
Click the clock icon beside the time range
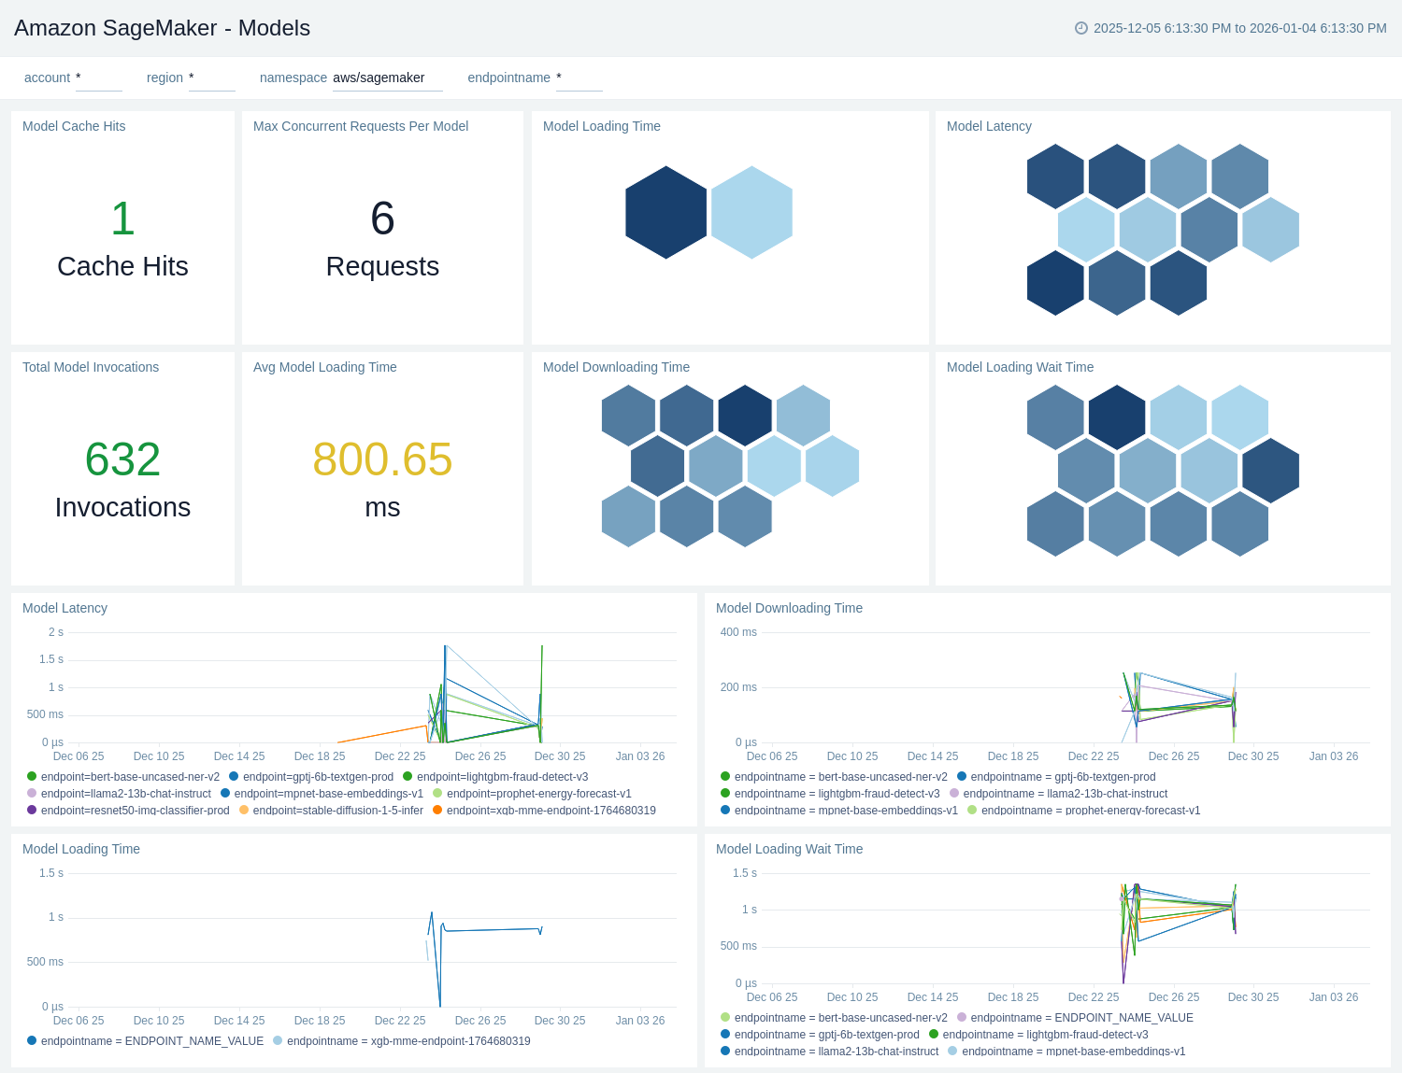pyautogui.click(x=1081, y=28)
